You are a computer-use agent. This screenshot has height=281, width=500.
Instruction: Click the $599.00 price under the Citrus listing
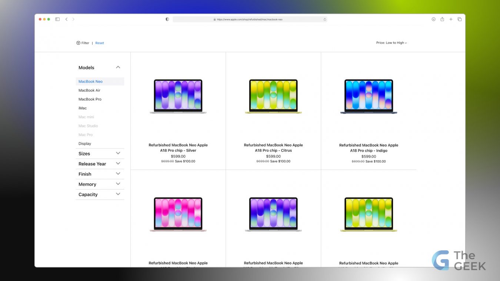pos(273,156)
